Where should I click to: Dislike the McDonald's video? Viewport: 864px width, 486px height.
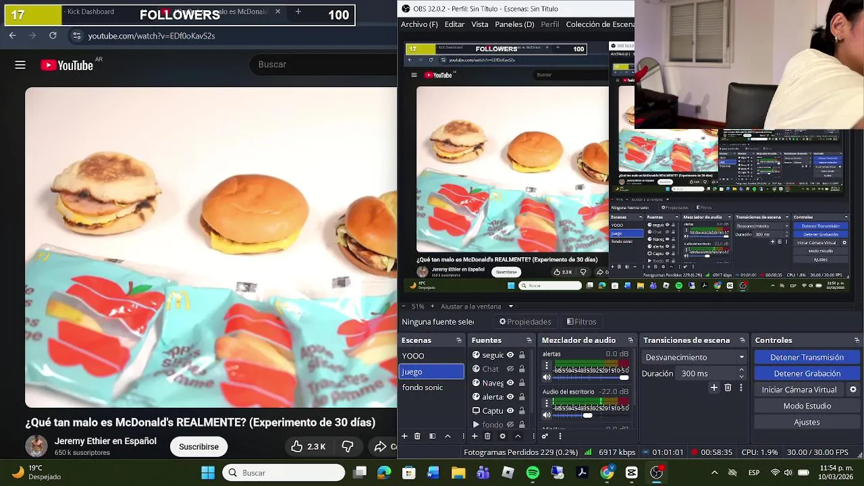coord(348,446)
